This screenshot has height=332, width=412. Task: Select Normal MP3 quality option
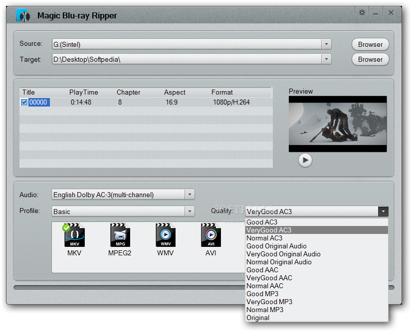coord(317,310)
